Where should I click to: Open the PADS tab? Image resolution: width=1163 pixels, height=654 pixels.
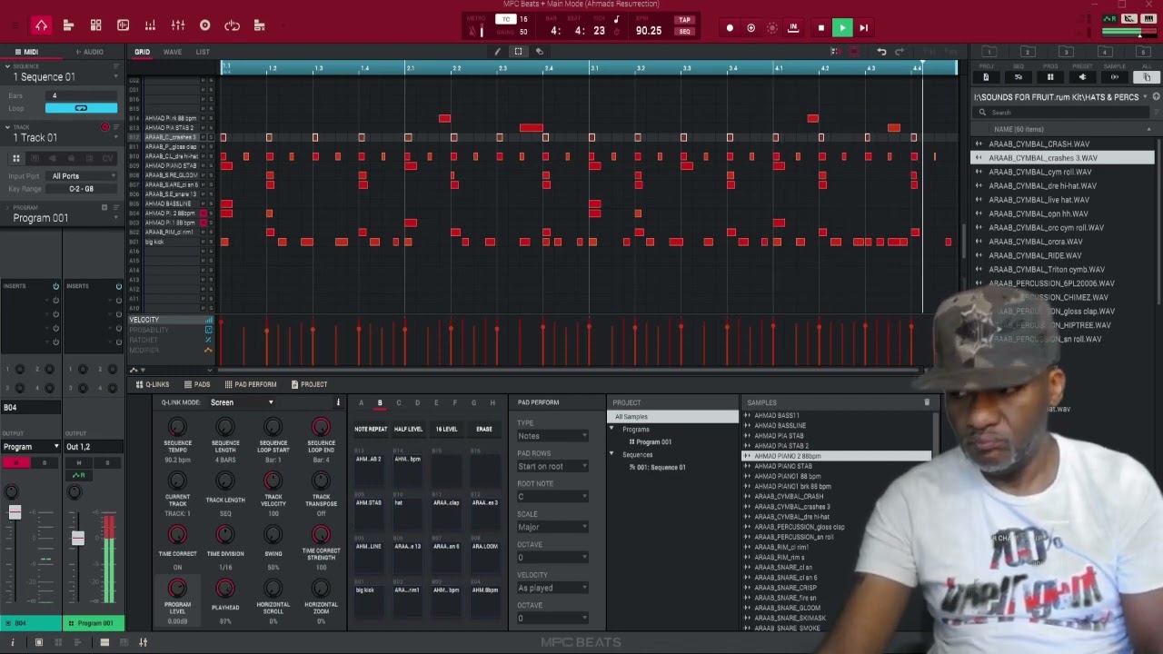197,384
